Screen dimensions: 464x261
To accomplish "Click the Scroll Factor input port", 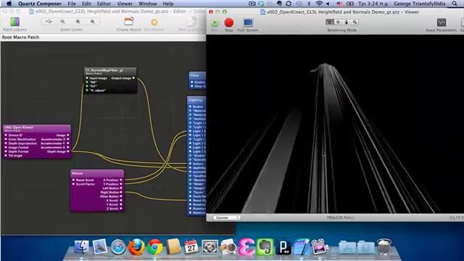I will coord(73,184).
